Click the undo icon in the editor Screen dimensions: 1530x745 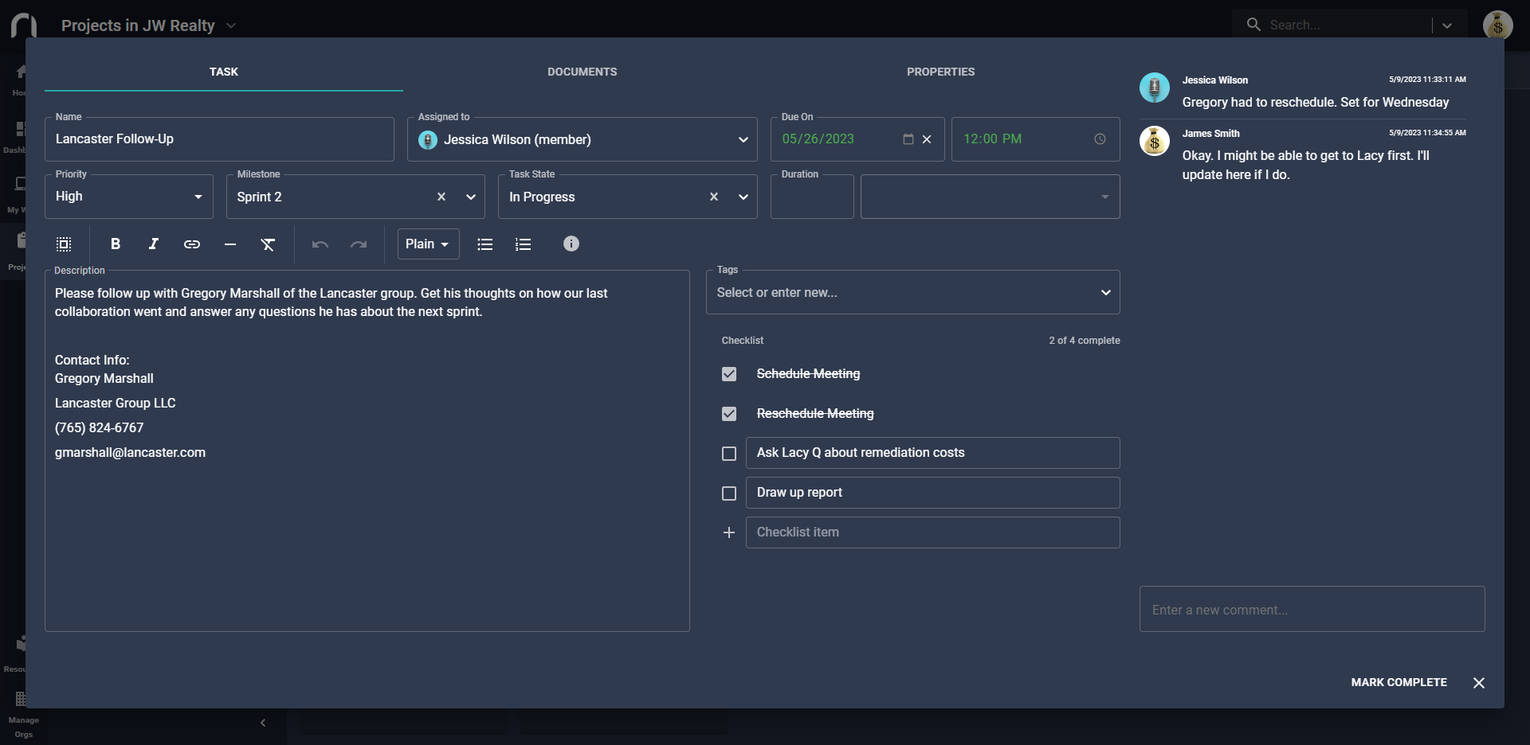tap(320, 244)
